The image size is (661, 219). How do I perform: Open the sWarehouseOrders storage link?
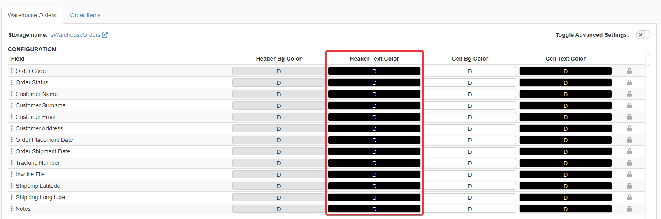(75, 35)
